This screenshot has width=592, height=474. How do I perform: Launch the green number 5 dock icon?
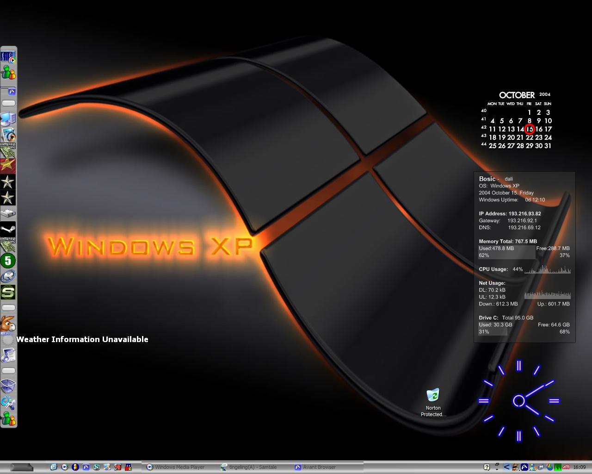tap(8, 261)
